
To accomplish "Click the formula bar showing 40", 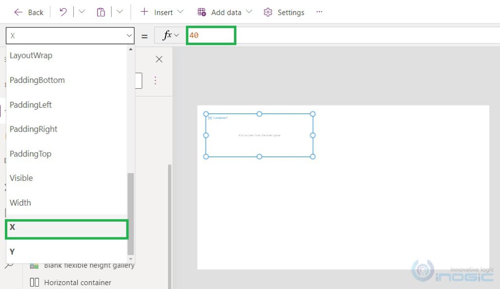I will point(210,35).
